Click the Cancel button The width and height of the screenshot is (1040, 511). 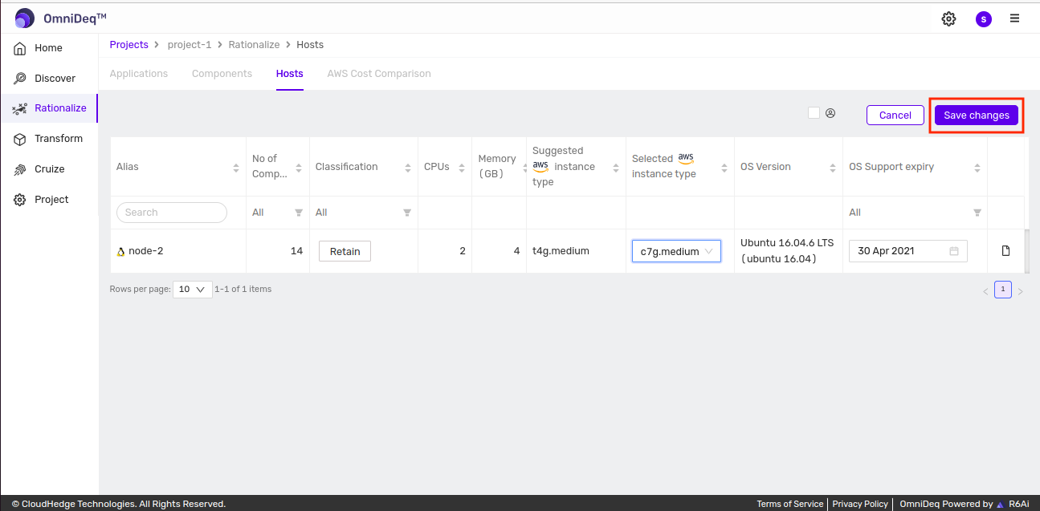(895, 116)
